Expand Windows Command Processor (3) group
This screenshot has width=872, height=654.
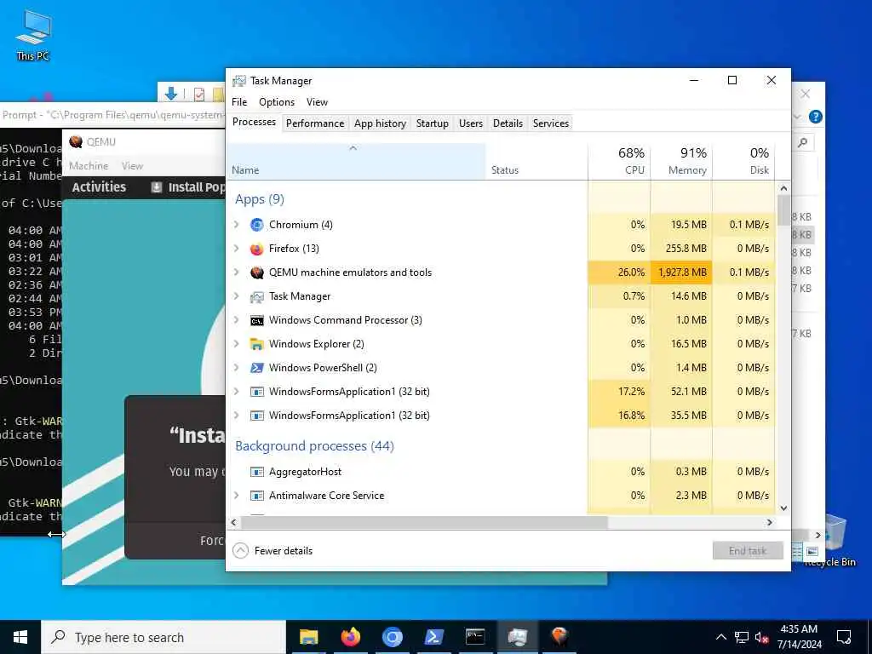click(x=237, y=320)
